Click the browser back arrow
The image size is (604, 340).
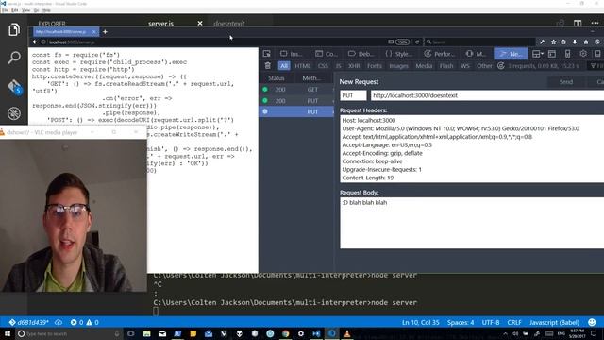(35, 42)
